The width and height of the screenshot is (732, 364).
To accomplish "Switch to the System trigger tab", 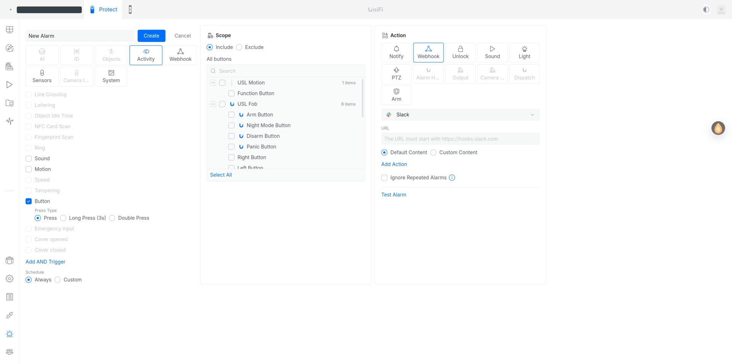I will pos(111,76).
